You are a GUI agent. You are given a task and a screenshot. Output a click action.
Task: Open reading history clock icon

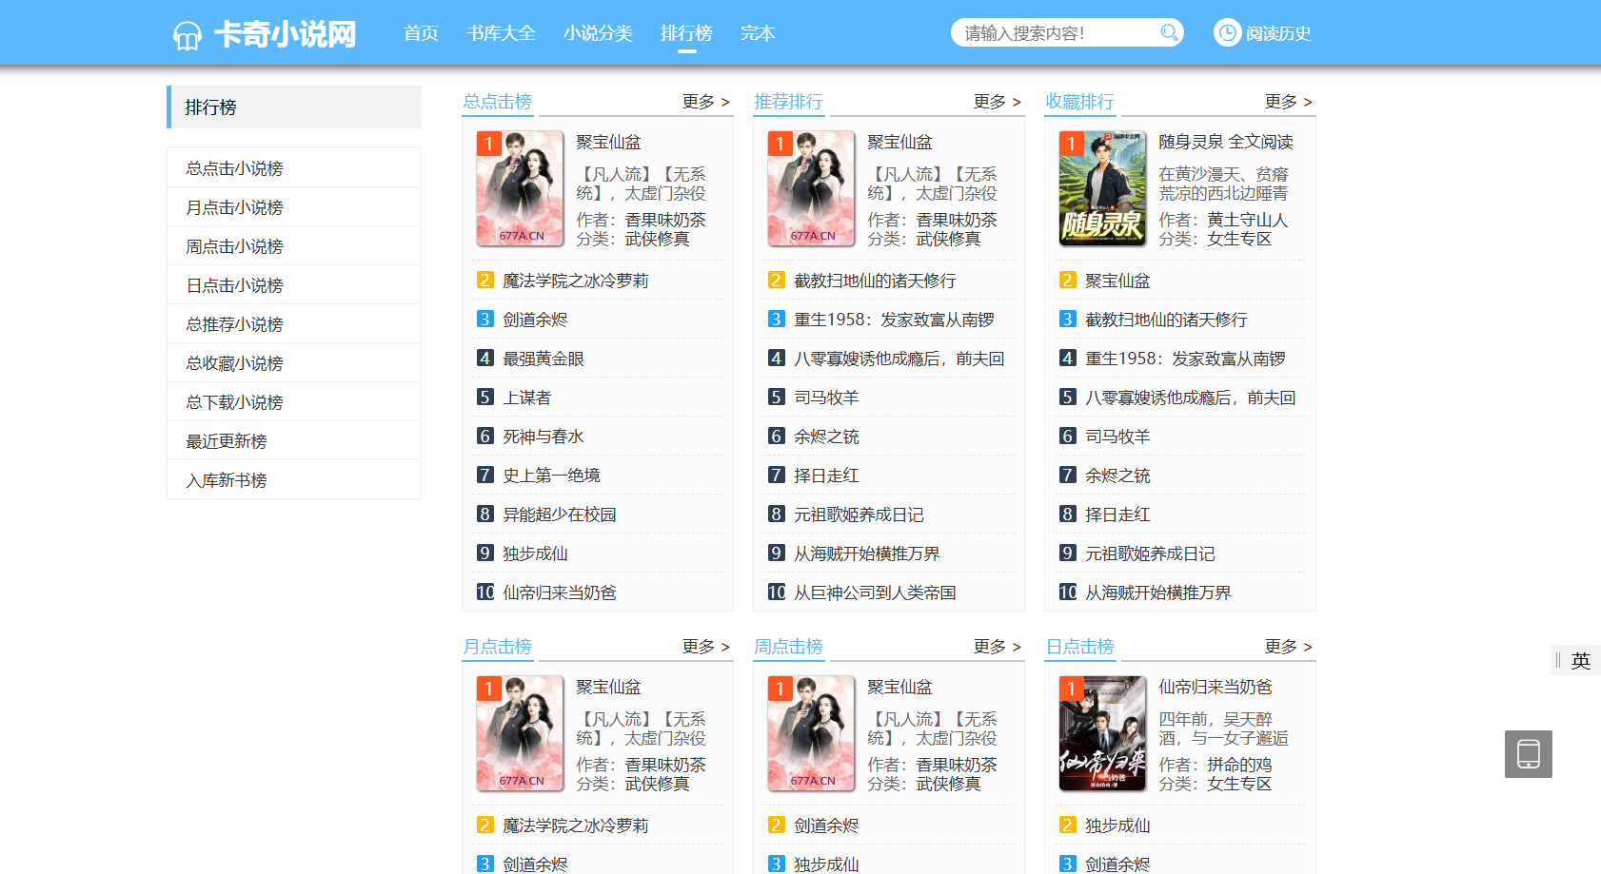tap(1228, 33)
